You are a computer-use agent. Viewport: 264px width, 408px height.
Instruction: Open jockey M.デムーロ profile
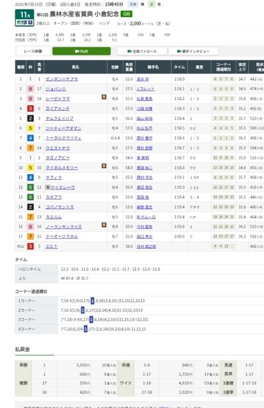[x=146, y=217]
